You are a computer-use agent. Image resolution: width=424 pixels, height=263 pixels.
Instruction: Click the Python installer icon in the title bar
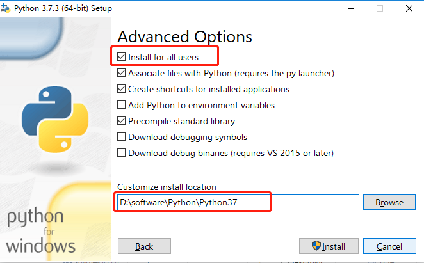click(6, 9)
